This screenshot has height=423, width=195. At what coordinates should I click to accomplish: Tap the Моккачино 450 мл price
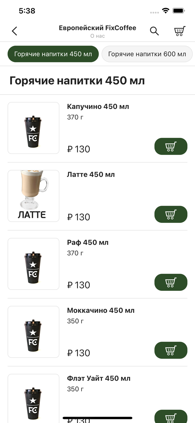pos(79,353)
